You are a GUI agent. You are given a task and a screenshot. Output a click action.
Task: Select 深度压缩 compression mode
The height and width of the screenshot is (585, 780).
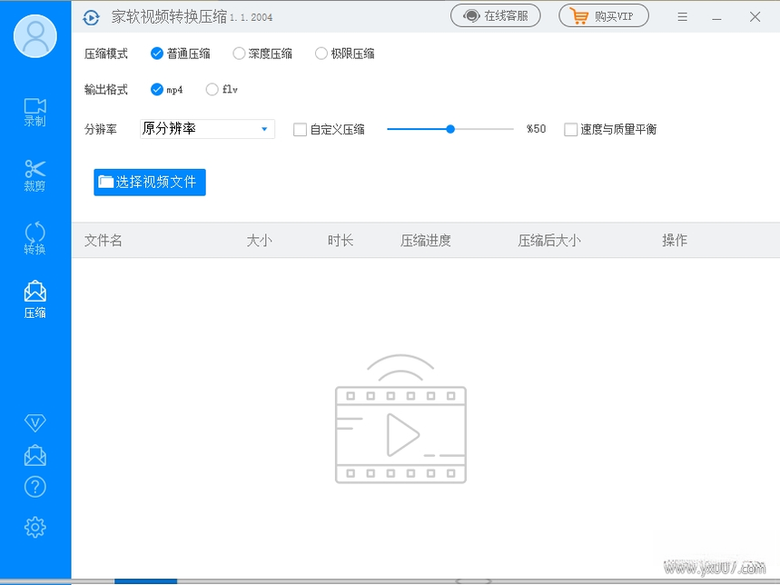click(x=262, y=54)
